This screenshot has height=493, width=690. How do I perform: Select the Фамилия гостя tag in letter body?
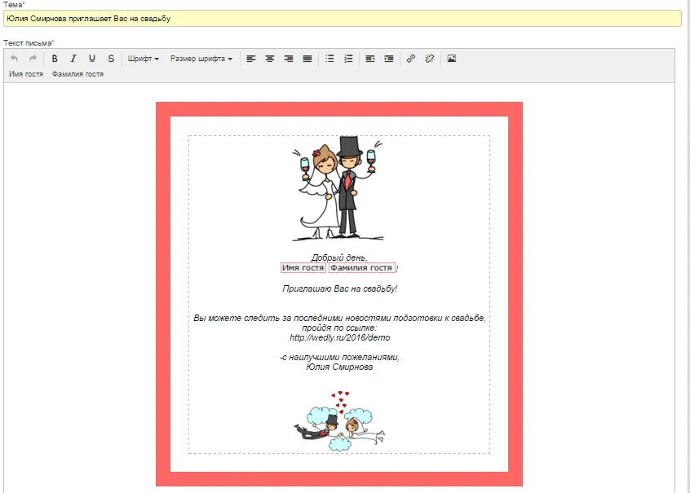click(x=361, y=268)
